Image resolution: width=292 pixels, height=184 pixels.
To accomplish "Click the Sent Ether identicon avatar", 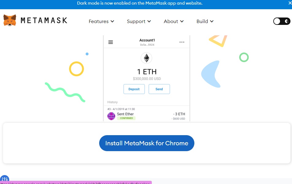I will click(x=111, y=116).
